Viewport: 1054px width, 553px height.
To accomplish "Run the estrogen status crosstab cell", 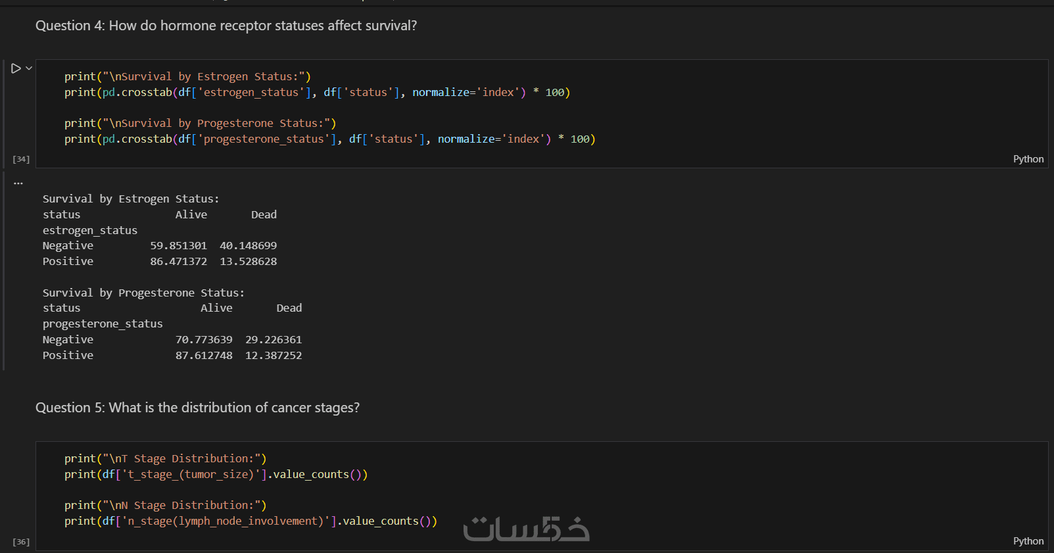I will coord(16,68).
